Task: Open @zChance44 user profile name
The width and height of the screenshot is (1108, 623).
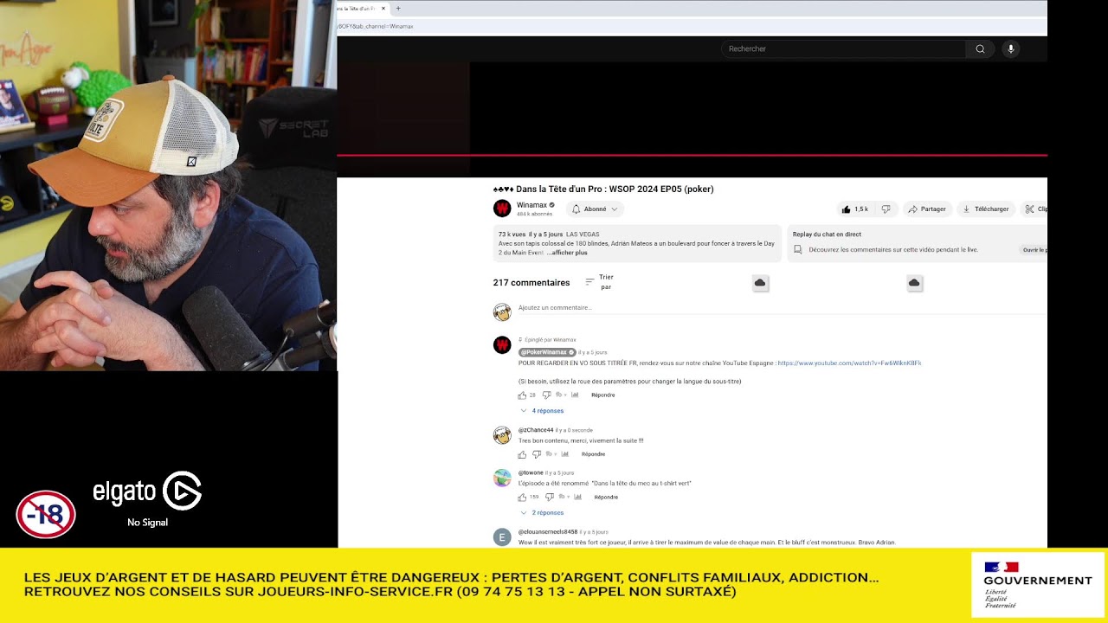Action: (x=536, y=430)
